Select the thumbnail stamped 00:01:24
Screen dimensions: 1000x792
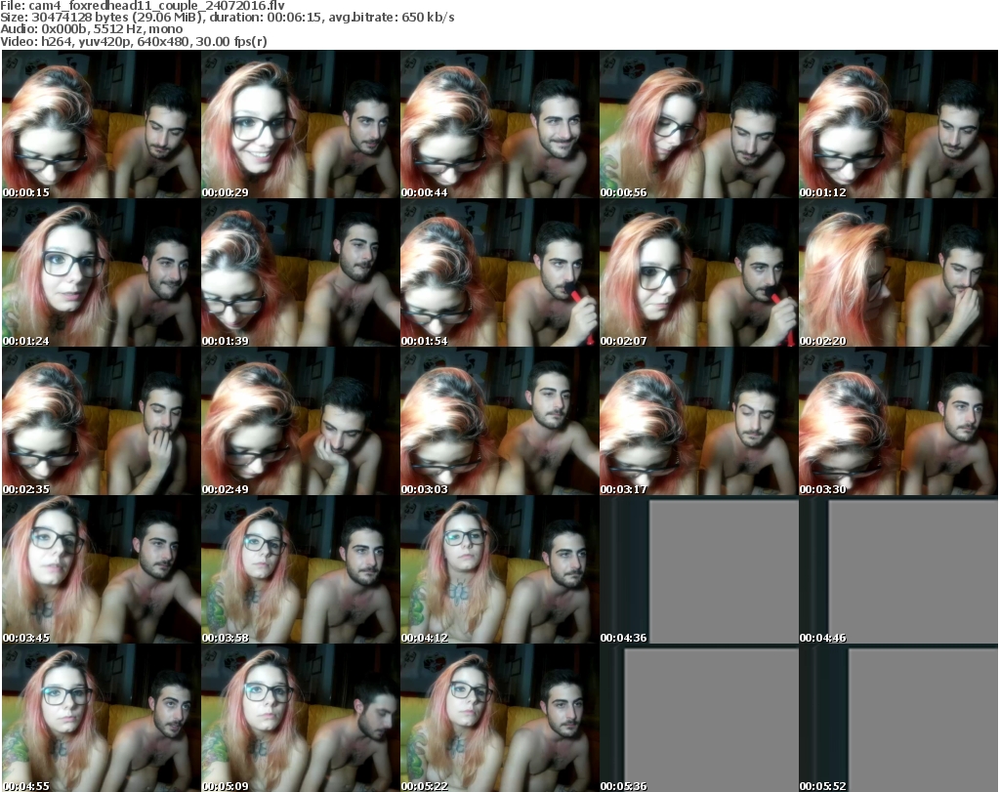click(x=101, y=272)
